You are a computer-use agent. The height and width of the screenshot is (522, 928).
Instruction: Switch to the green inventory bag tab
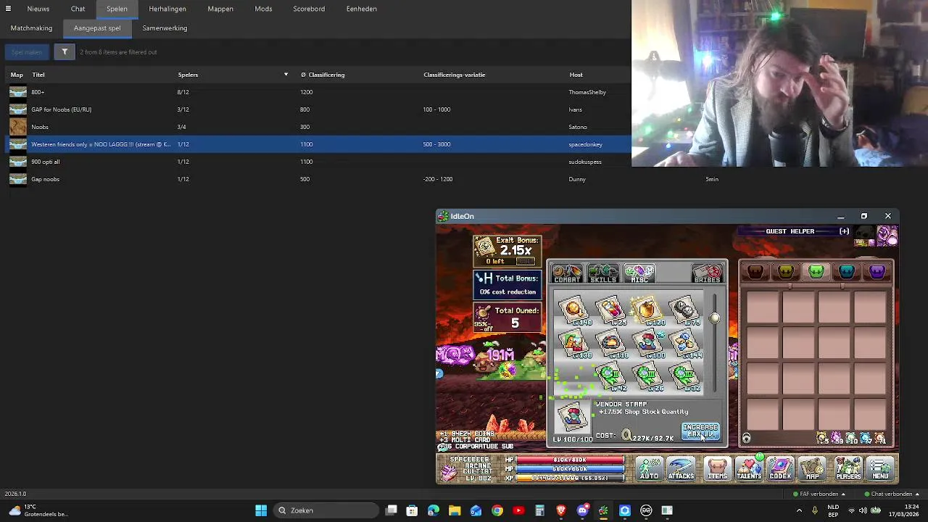point(816,271)
